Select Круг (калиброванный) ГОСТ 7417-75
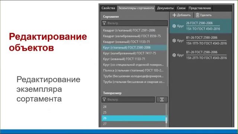Image resolution: width=238 pixels, height=134 pixels. pos(134,53)
